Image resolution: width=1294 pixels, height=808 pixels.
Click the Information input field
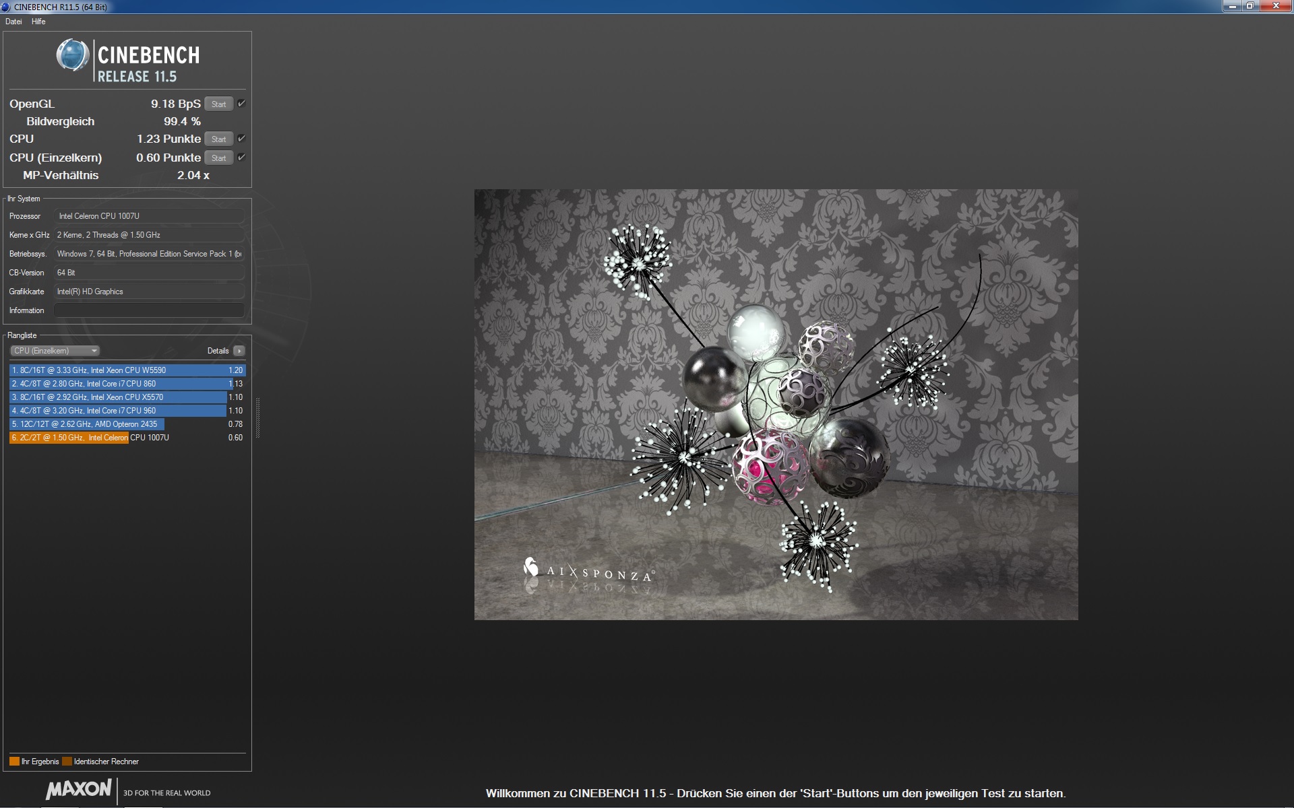[x=149, y=310]
